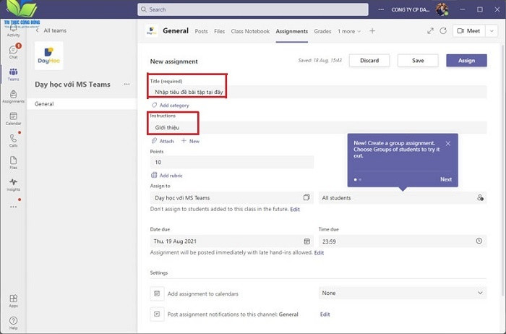Screen dimensions: 506x334
Task: Open the Date due field
Action: (232, 241)
